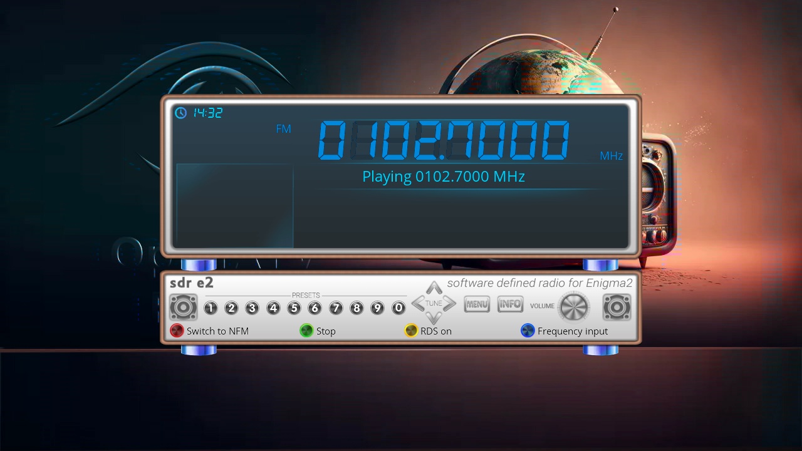Tune left to a lower frequency
This screenshot has height=451, width=802.
418,304
